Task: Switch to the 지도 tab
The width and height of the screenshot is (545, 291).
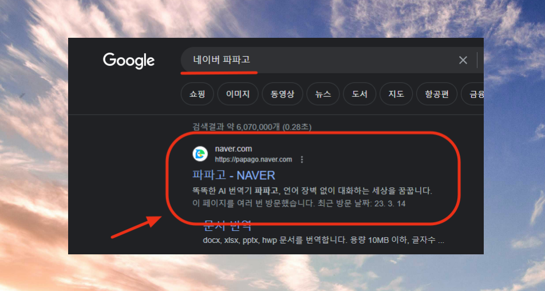Action: coord(396,94)
